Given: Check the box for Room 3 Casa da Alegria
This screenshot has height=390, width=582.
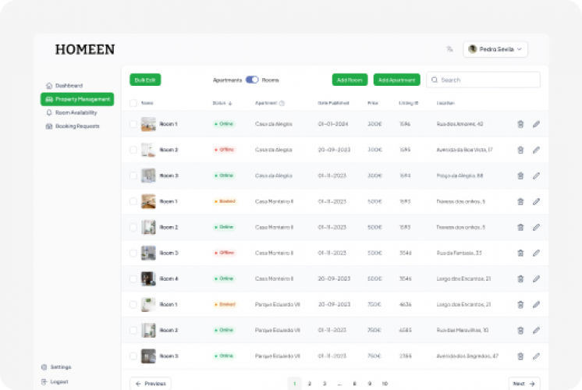Looking at the screenshot, I should pos(133,175).
